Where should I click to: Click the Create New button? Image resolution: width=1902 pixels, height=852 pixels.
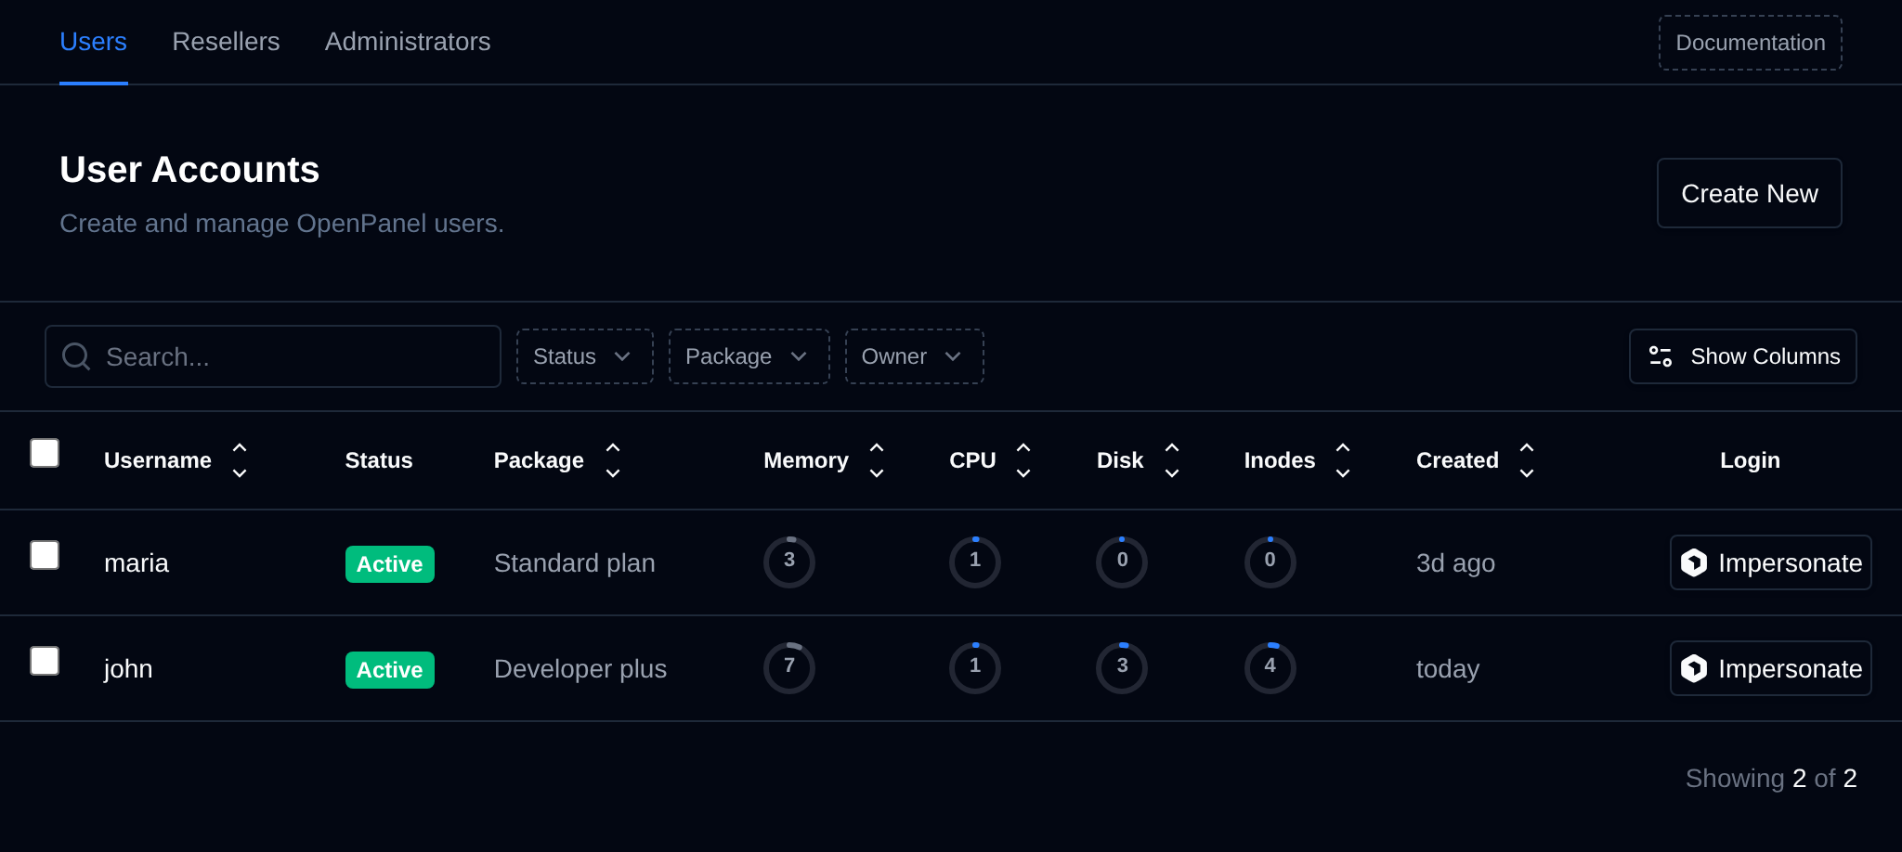(1750, 193)
